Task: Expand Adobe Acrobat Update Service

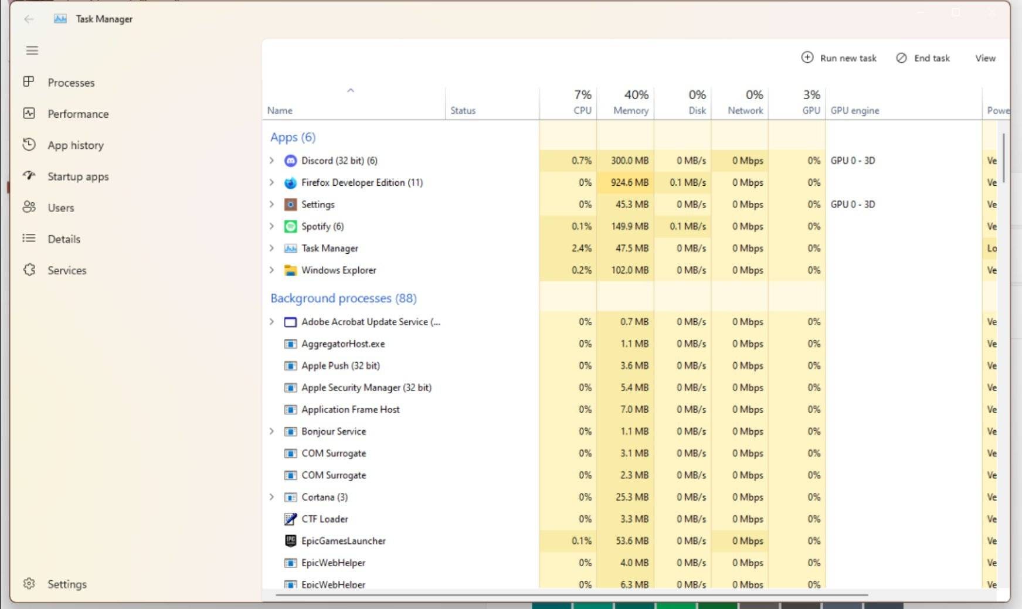Action: [x=271, y=321]
